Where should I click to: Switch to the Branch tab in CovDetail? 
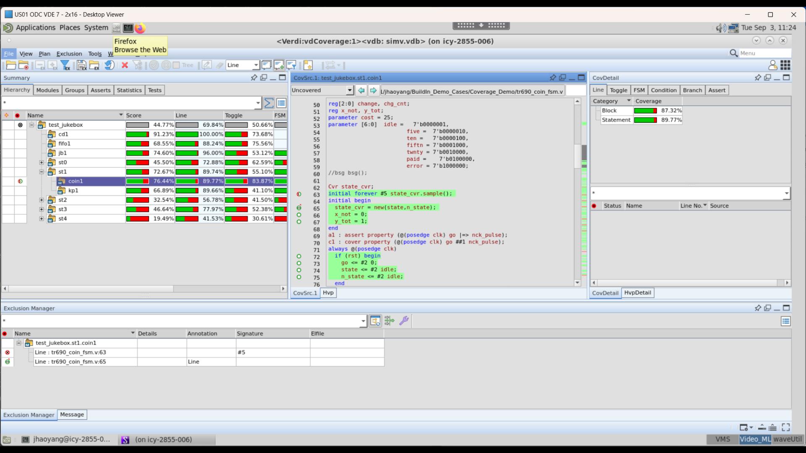pyautogui.click(x=692, y=90)
